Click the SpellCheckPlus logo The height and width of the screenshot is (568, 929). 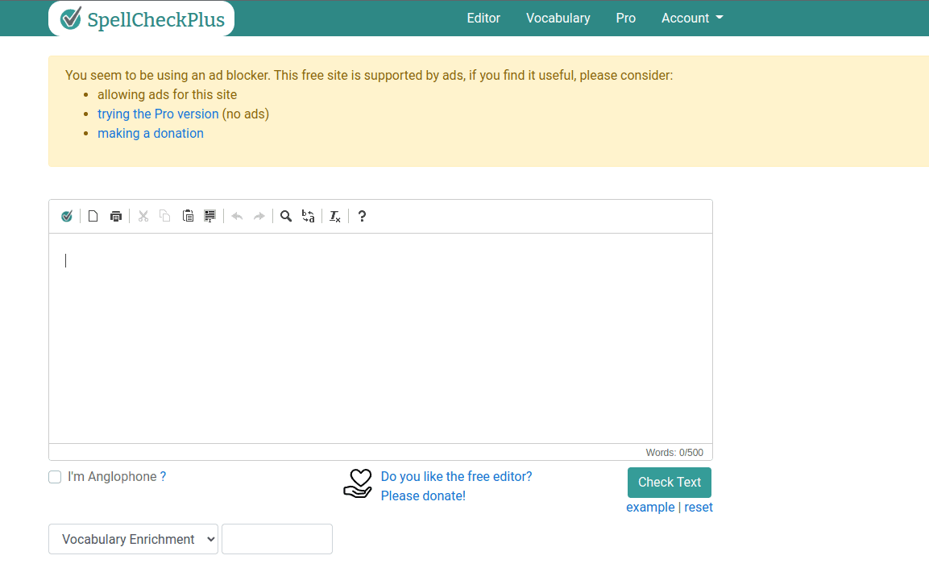click(142, 19)
